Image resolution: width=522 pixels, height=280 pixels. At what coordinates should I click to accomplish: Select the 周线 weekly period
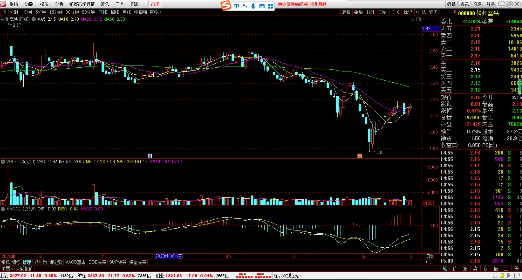pos(115,12)
